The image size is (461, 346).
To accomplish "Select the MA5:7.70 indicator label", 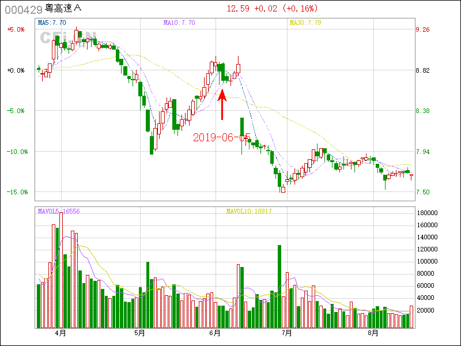I will click(51, 22).
